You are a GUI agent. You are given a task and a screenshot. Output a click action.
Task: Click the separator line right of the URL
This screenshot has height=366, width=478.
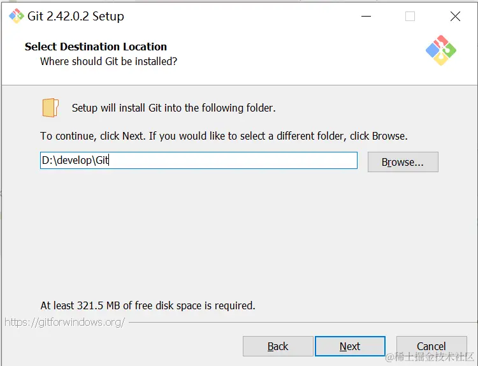pos(300,322)
